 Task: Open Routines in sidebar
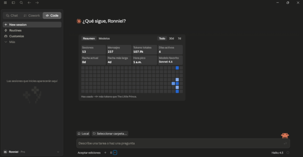coord(32,31)
